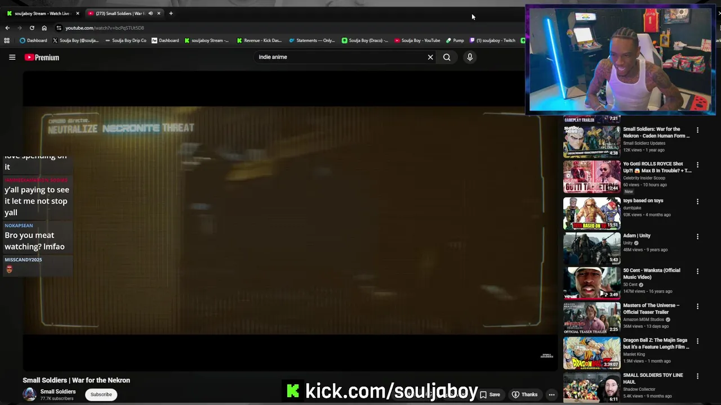This screenshot has height=405, width=721.
Task: Open options for Dragon Ball Z video
Action: (697, 341)
